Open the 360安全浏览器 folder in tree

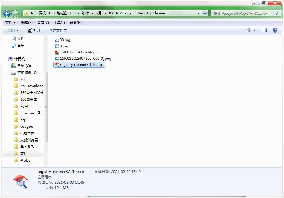click(x=29, y=93)
